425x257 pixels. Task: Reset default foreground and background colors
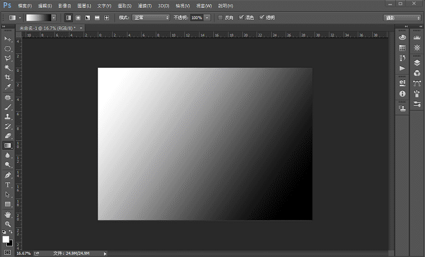coord(4,232)
